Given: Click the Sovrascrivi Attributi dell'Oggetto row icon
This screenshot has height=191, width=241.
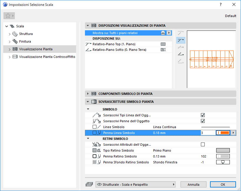Looking at the screenshot, I should point(96,145).
